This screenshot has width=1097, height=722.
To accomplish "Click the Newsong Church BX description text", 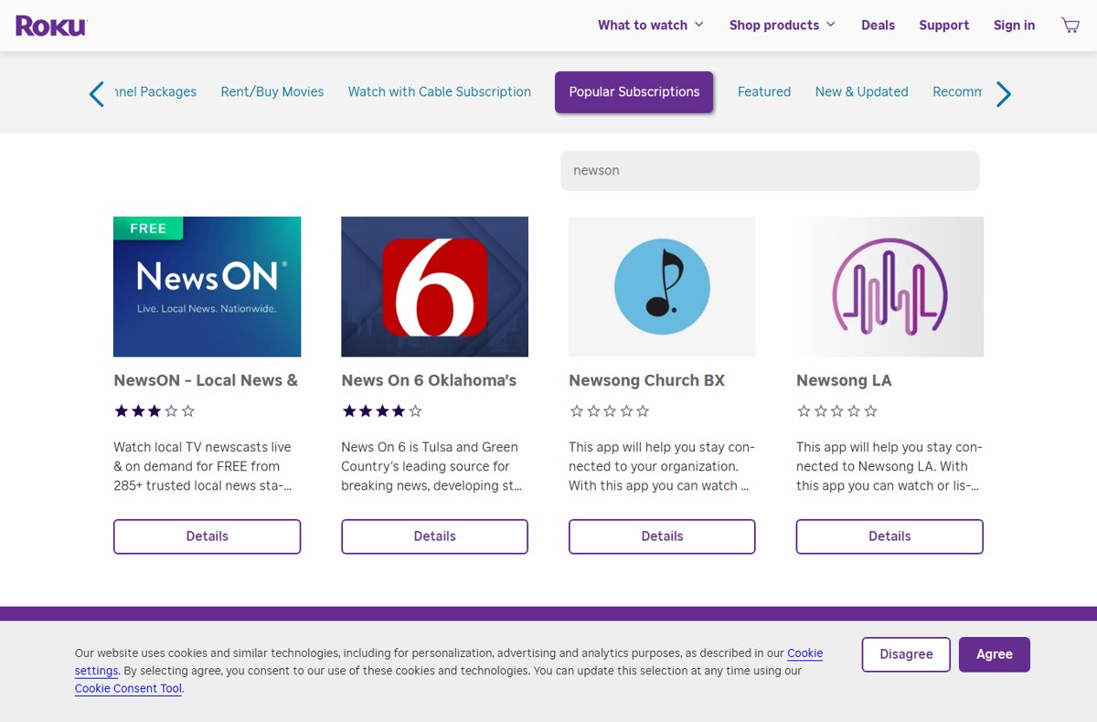I will 662,466.
